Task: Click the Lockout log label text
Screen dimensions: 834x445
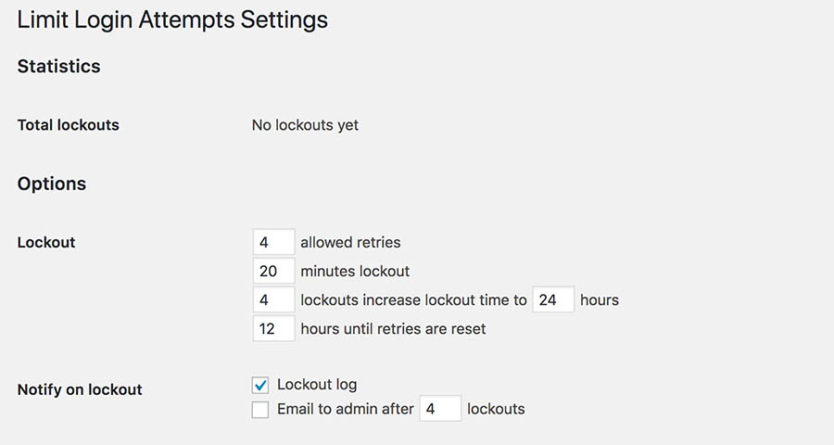Action: coord(317,385)
